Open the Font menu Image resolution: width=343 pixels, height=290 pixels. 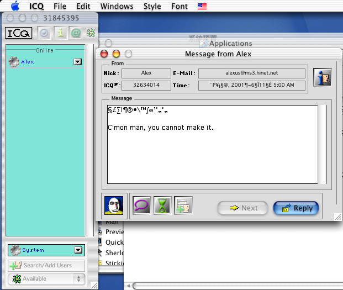(x=180, y=6)
